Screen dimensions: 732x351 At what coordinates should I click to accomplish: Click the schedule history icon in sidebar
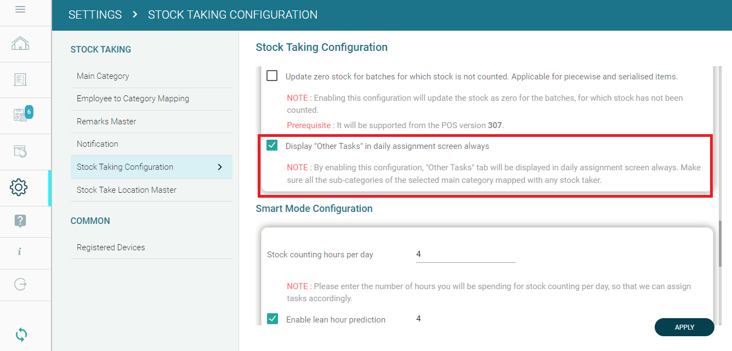pos(20,151)
